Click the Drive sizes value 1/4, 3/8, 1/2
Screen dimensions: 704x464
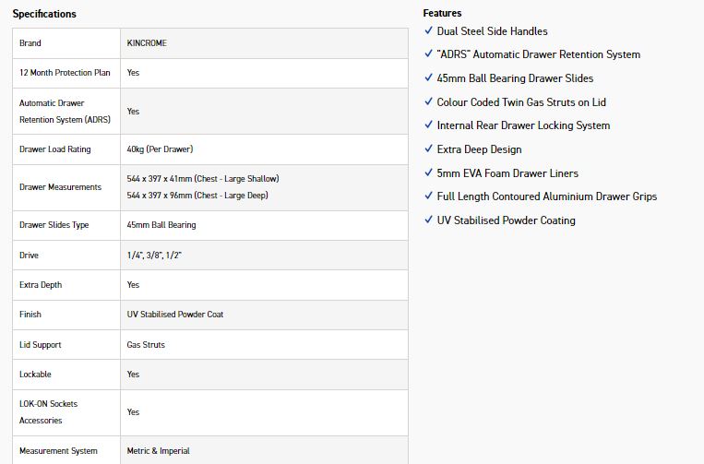coord(155,255)
